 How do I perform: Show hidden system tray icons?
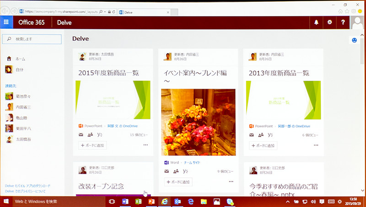(288, 202)
